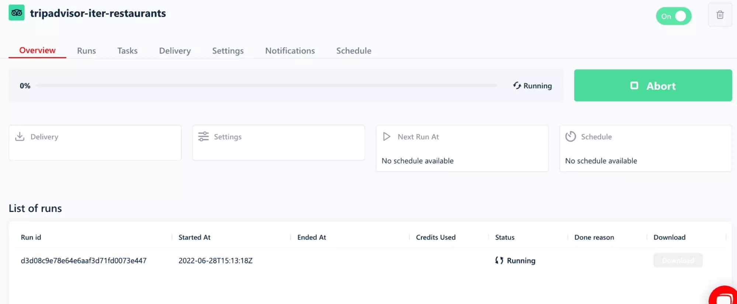Sort by the Started At column header
The height and width of the screenshot is (304, 737).
(x=194, y=237)
